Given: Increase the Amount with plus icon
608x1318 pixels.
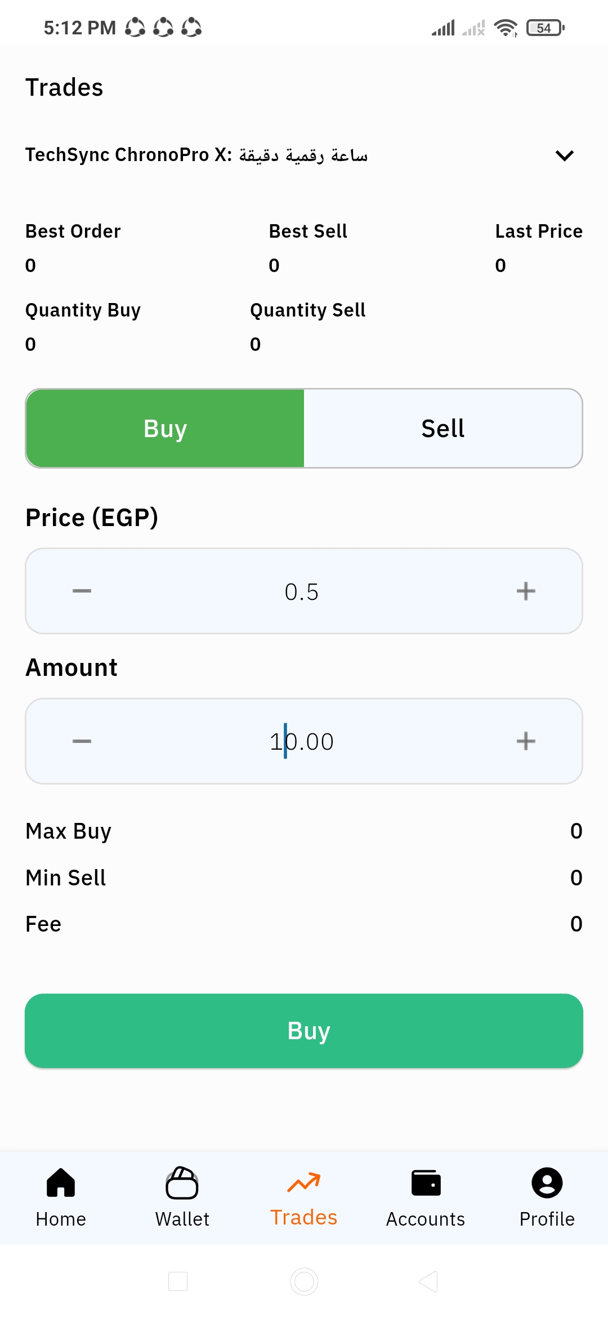Looking at the screenshot, I should (x=526, y=741).
